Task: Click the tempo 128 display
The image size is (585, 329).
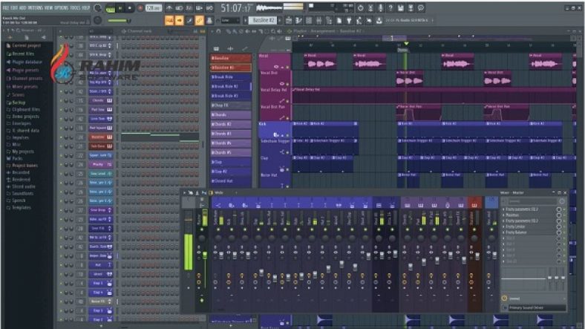Action: click(154, 8)
